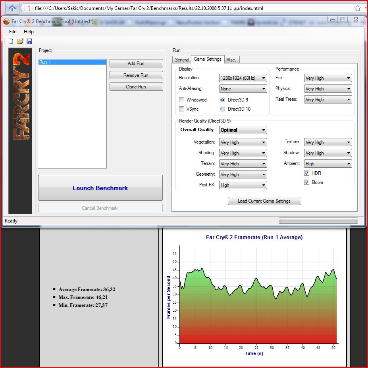Click the Launch Benchmark button
The image size is (368, 368).
click(100, 188)
